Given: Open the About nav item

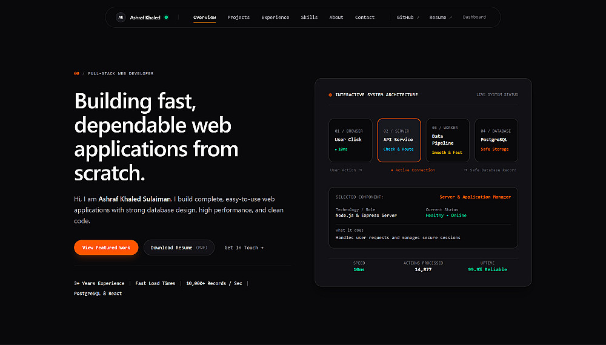Looking at the screenshot, I should pyautogui.click(x=336, y=18).
